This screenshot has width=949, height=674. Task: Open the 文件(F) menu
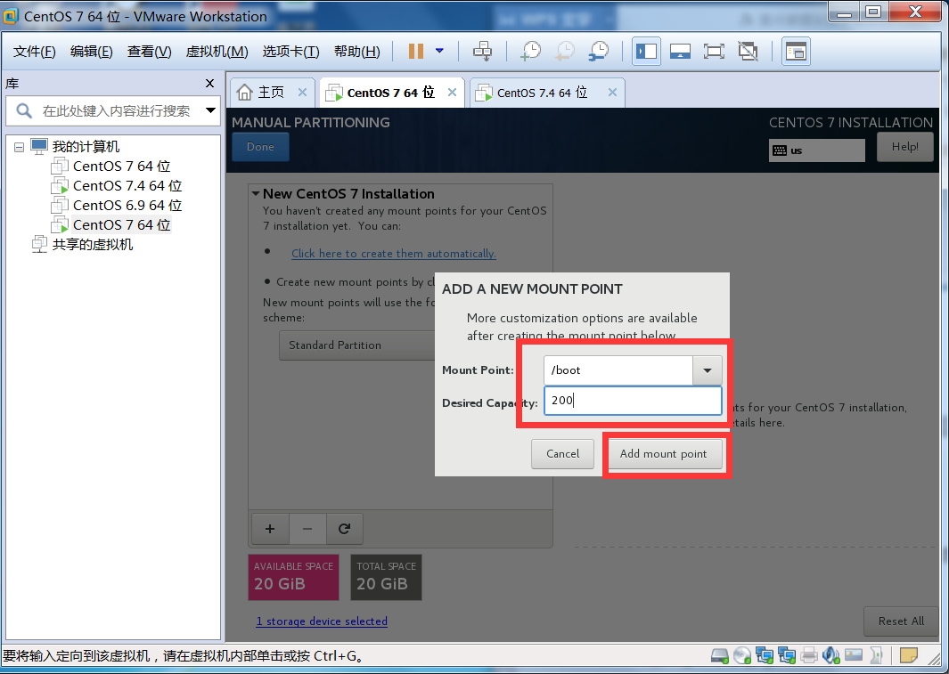point(35,52)
